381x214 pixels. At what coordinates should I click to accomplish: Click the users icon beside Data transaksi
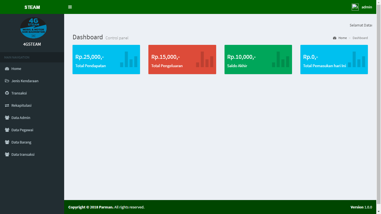(7, 155)
